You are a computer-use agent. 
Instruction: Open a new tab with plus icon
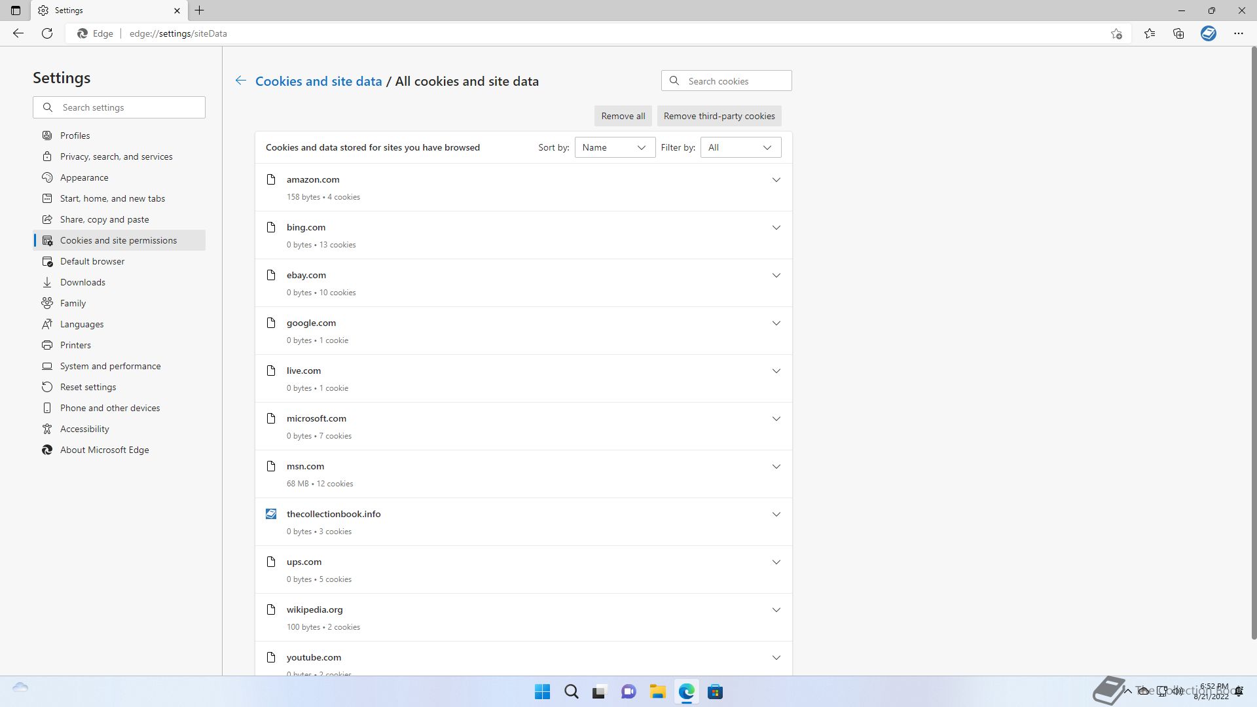(200, 10)
